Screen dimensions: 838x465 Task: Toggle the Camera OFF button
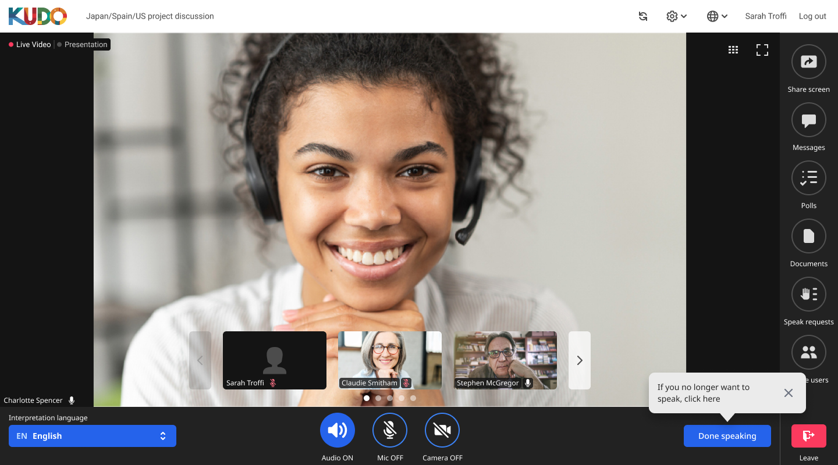pos(442,430)
